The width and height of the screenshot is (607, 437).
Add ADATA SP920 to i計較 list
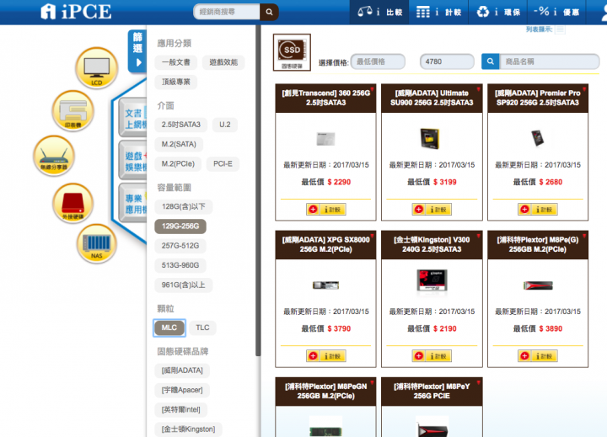(538, 209)
